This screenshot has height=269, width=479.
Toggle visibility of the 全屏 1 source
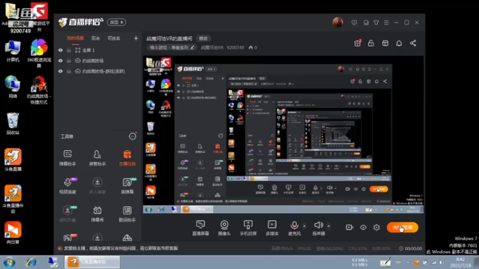click(60, 50)
